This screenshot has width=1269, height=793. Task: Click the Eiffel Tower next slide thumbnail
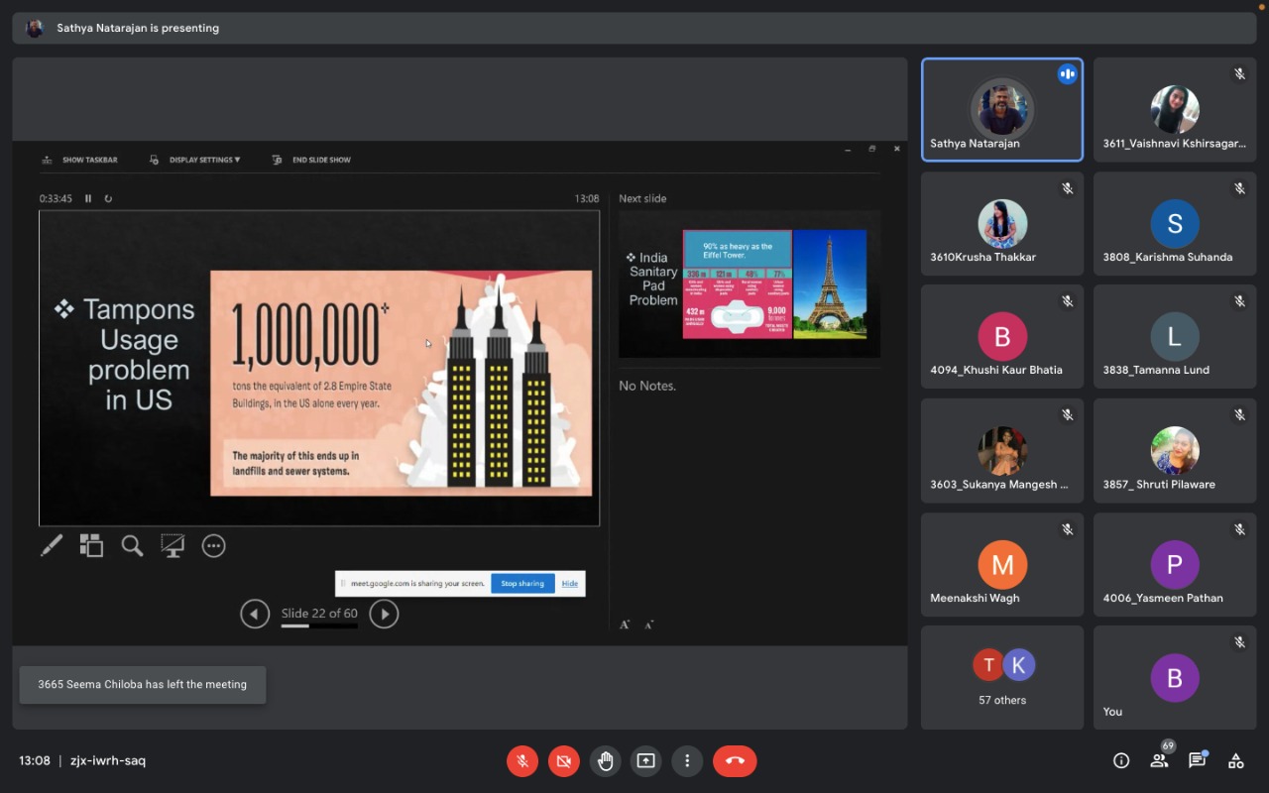coord(749,284)
